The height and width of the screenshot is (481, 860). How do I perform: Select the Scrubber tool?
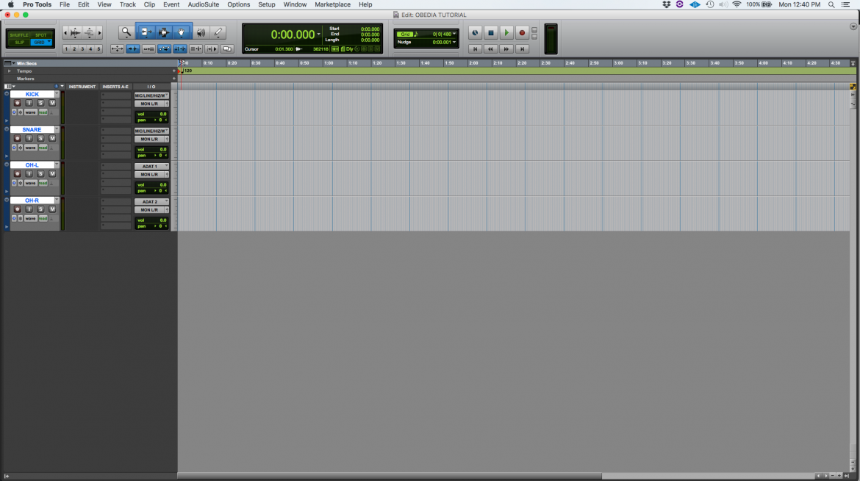click(x=201, y=32)
